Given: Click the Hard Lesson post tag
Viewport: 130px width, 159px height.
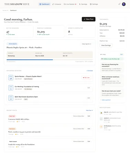Looking at the screenshot, I should click(x=13, y=141).
